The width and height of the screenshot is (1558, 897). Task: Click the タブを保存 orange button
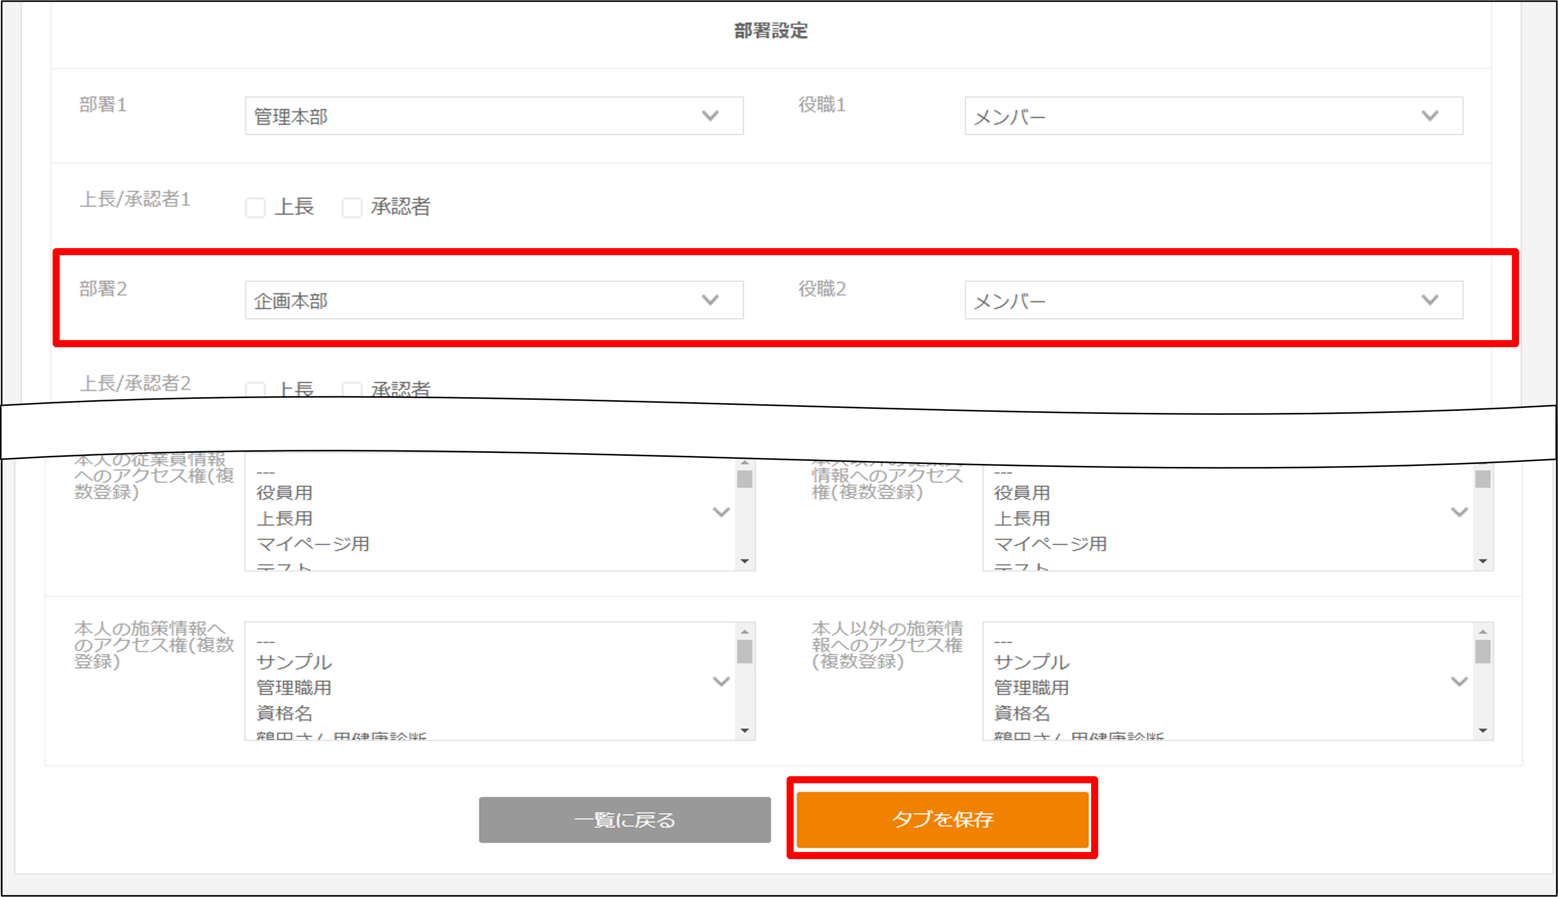tap(941, 819)
